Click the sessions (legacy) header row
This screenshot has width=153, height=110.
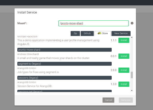point(64,78)
